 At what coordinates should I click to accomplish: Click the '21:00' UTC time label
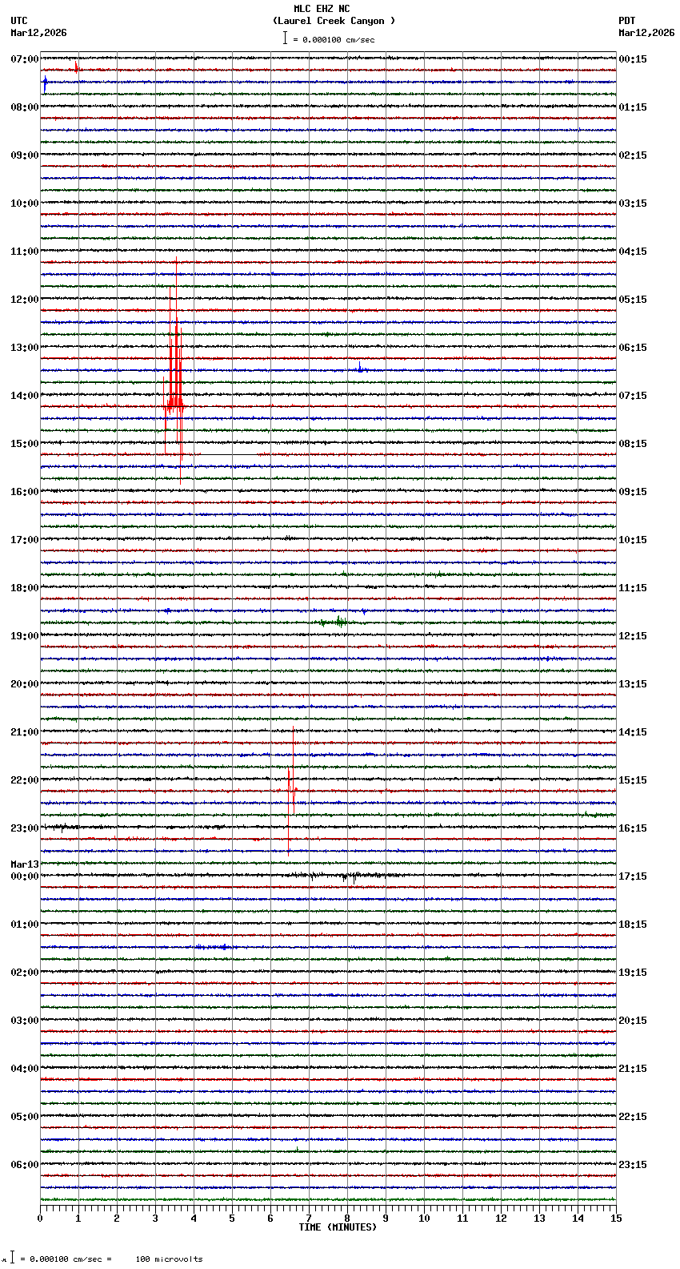pos(25,732)
